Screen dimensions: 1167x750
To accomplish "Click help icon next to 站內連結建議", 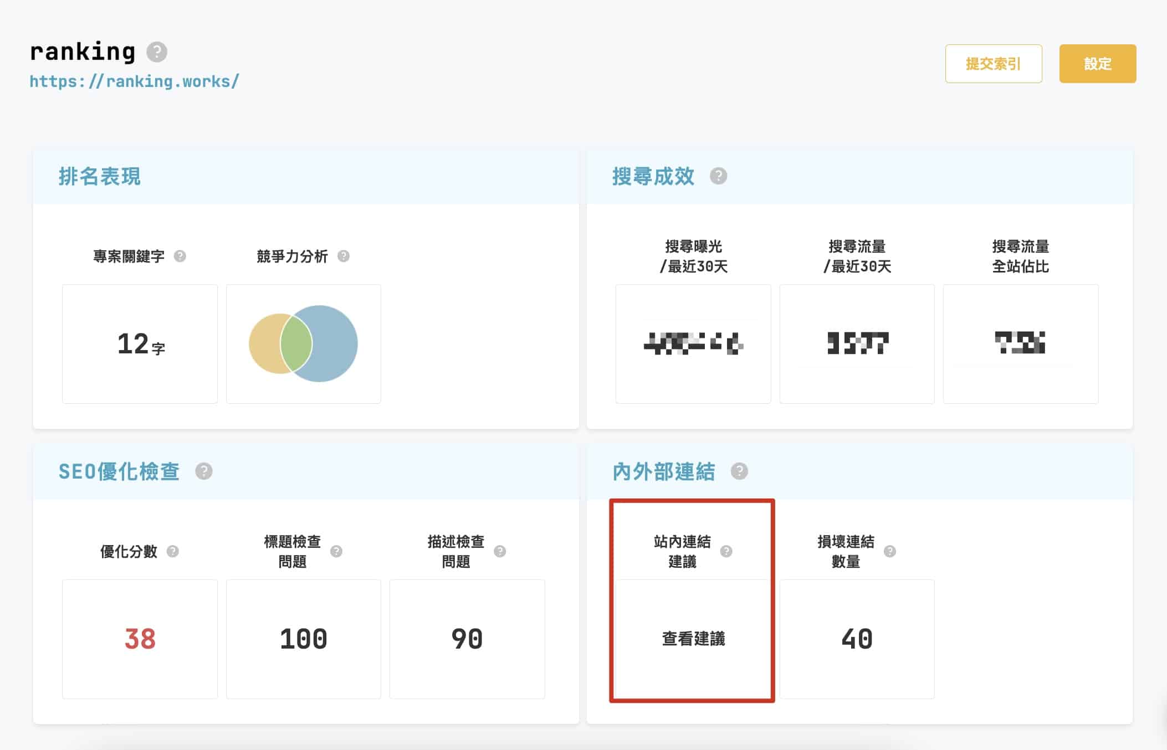I will pyautogui.click(x=726, y=551).
